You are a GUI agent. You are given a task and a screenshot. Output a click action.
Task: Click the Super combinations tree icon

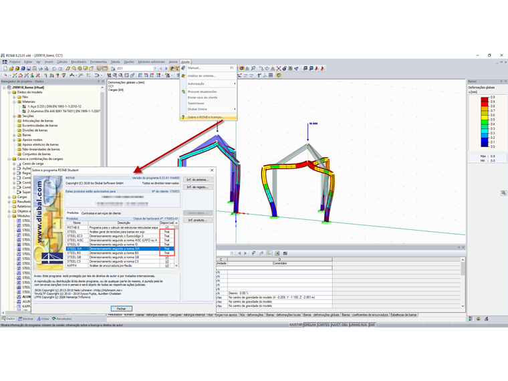coord(19,192)
